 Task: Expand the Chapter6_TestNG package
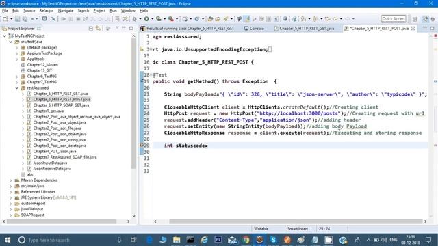[16, 77]
